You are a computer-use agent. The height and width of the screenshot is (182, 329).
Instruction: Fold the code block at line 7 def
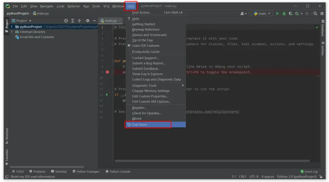113,61
